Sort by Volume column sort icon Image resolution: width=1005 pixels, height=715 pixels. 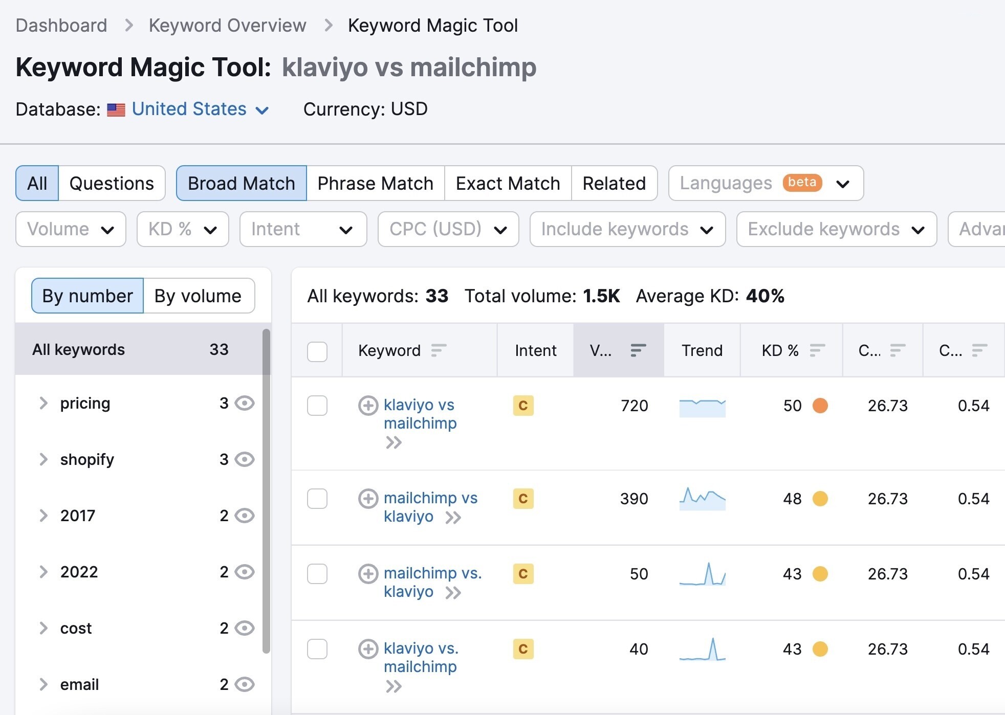tap(638, 350)
